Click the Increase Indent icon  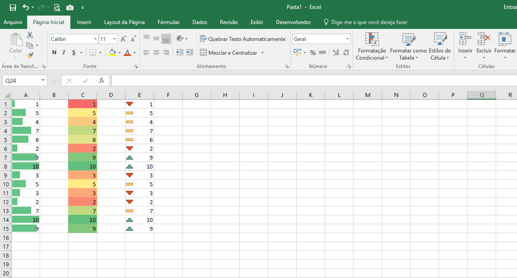[190, 52]
